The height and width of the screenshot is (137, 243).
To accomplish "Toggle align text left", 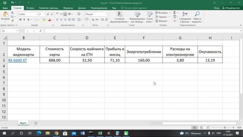I will 57,19.
